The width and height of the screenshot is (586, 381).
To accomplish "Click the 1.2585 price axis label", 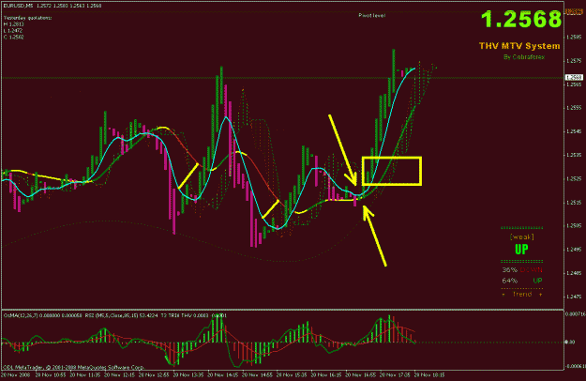I will coord(574,37).
